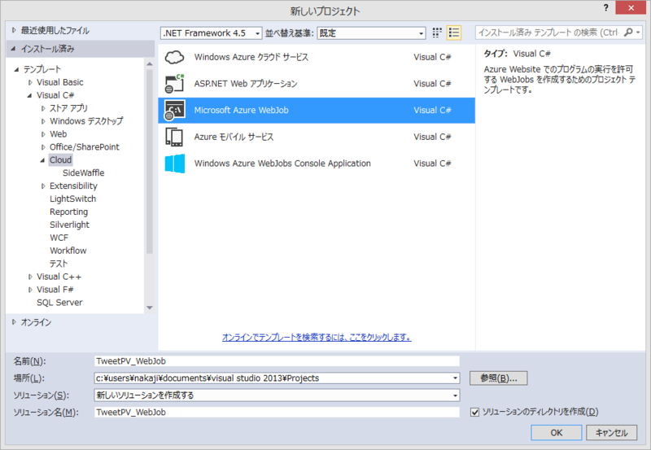Click the search templates online link

point(317,337)
